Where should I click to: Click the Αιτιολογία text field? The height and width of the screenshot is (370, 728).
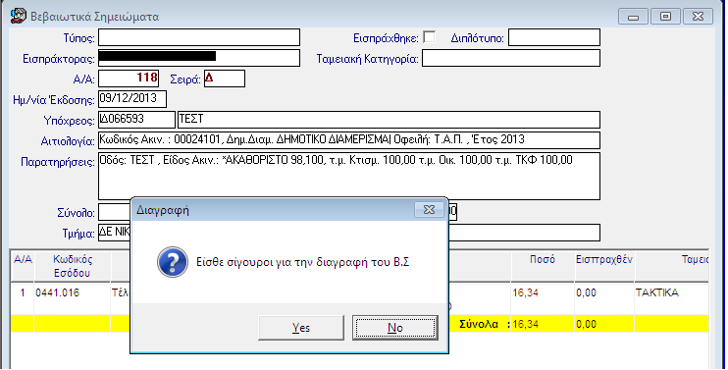(349, 140)
